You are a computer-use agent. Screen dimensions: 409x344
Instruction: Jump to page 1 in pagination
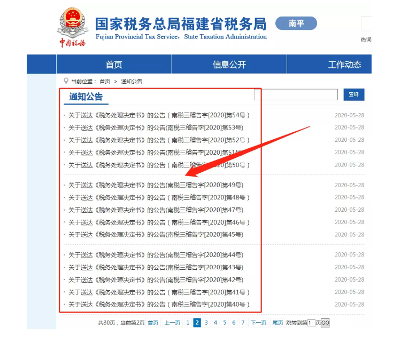tap(188, 323)
